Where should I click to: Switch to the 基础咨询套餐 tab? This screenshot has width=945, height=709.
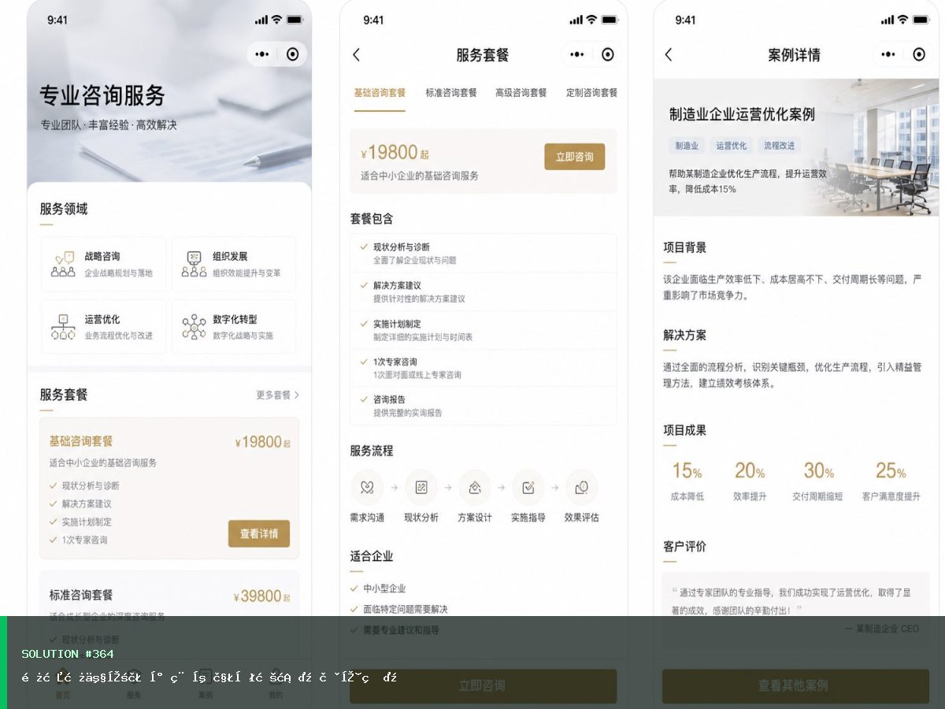(380, 92)
